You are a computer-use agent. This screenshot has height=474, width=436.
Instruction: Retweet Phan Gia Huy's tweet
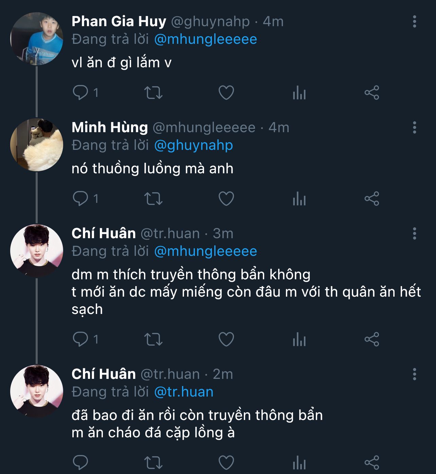pos(153,92)
